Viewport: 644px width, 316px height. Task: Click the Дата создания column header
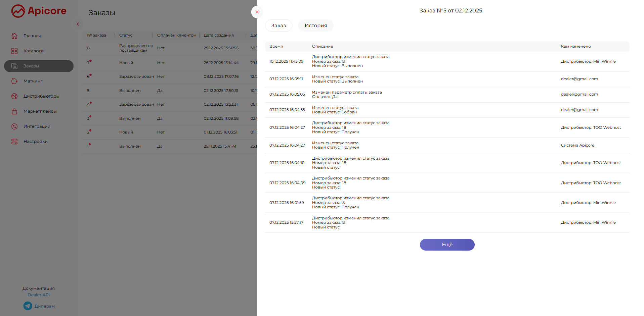click(x=219, y=35)
